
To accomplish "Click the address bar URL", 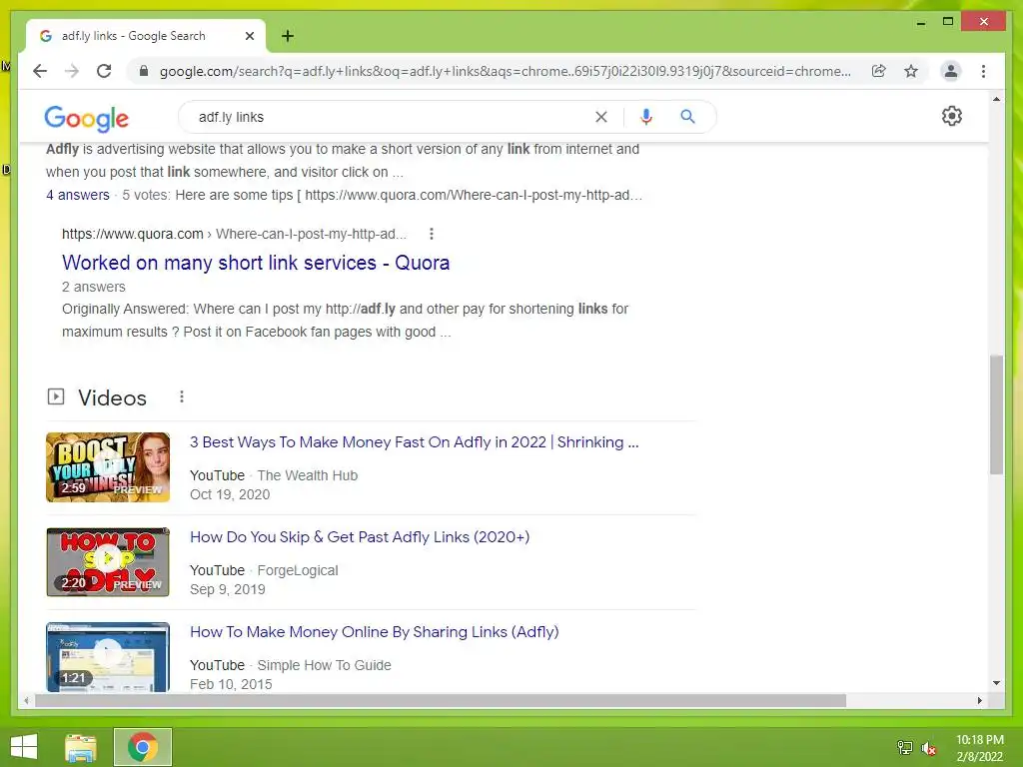I will [505, 71].
